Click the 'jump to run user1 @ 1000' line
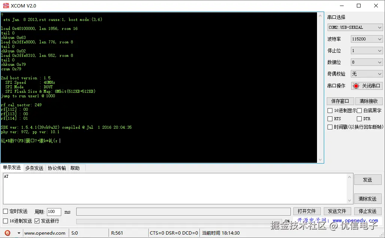This screenshot has height=238, width=385. tap(28, 96)
